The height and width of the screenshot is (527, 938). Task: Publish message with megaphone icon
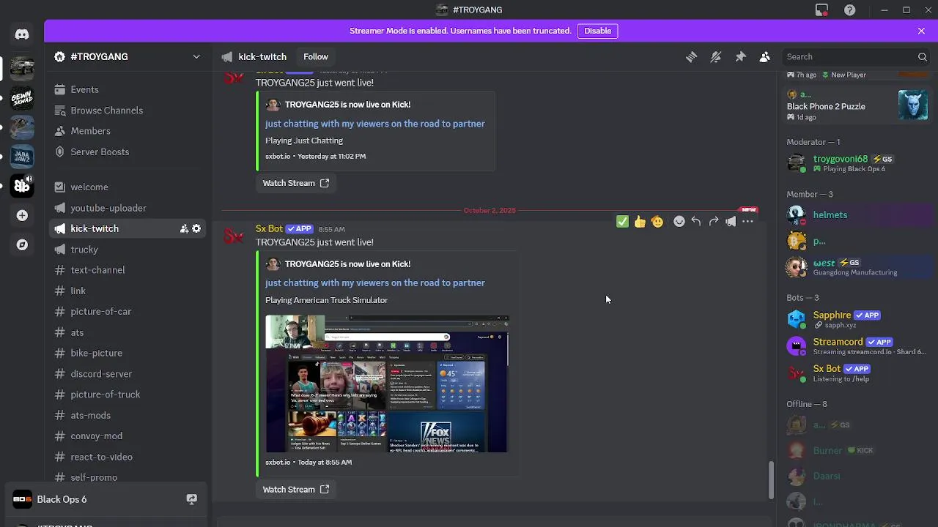[x=731, y=221]
